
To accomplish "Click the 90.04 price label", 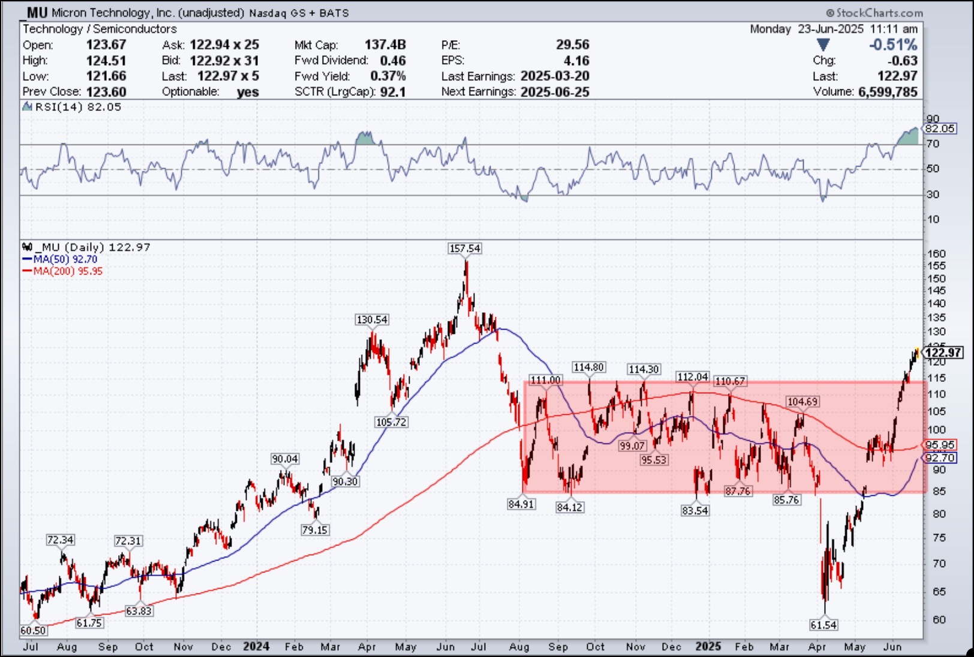I will tap(285, 459).
